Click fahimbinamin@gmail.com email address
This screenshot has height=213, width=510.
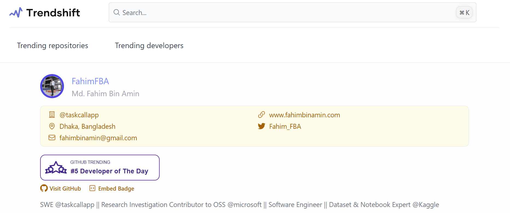[x=98, y=138]
